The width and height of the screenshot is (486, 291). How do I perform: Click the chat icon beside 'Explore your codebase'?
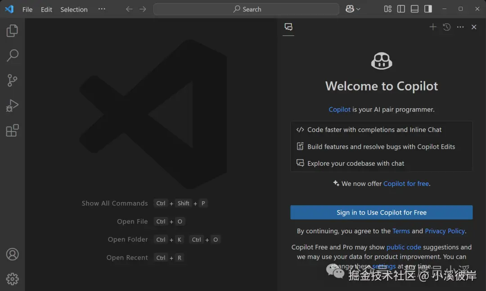click(300, 163)
